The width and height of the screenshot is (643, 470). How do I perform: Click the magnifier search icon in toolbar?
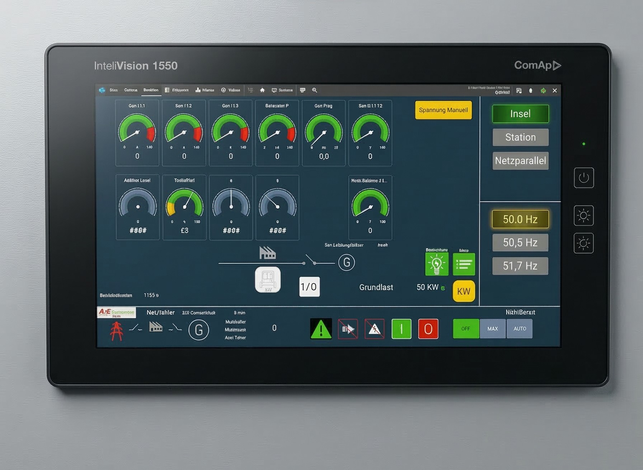pos(314,90)
